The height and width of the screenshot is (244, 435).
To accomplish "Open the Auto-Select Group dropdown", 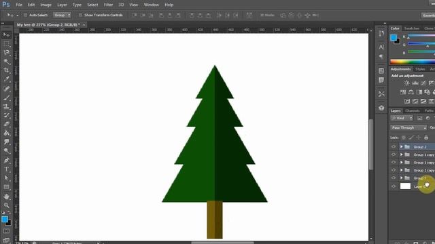I will coord(62,15).
